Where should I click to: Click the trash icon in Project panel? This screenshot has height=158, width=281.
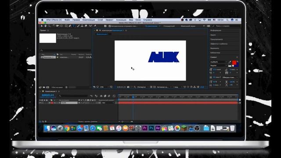tap(66, 87)
